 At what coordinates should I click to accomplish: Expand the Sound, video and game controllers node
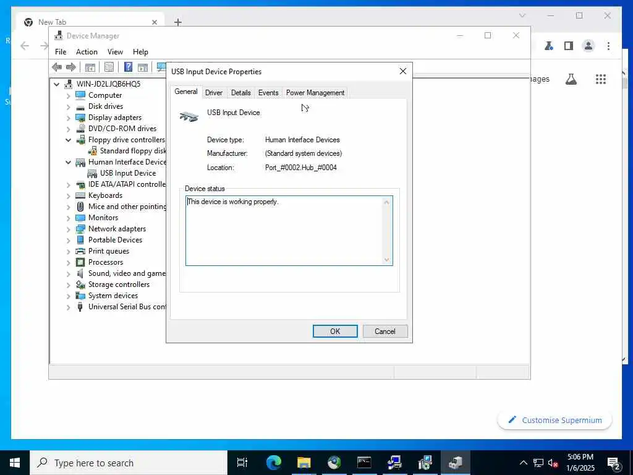pyautogui.click(x=68, y=274)
